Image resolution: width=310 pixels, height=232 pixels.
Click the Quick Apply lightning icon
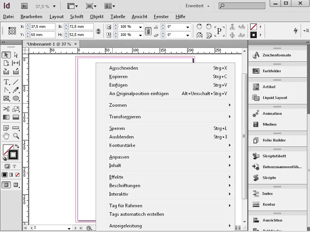tap(296, 31)
